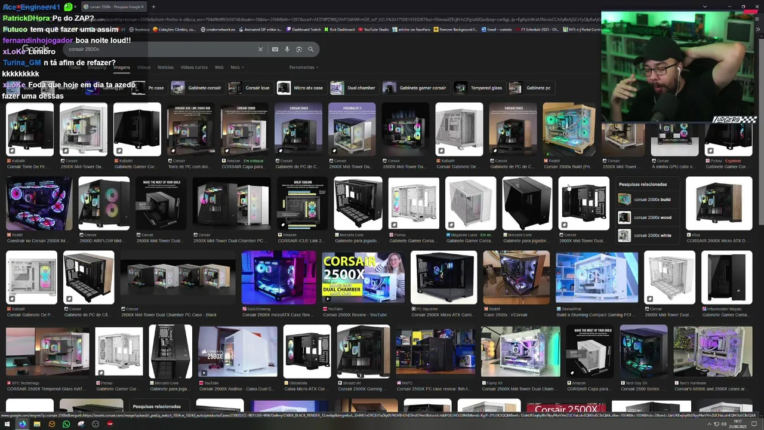Open the Kick Dashboard bookmark
This screenshot has height=430, width=764.
point(339,29)
